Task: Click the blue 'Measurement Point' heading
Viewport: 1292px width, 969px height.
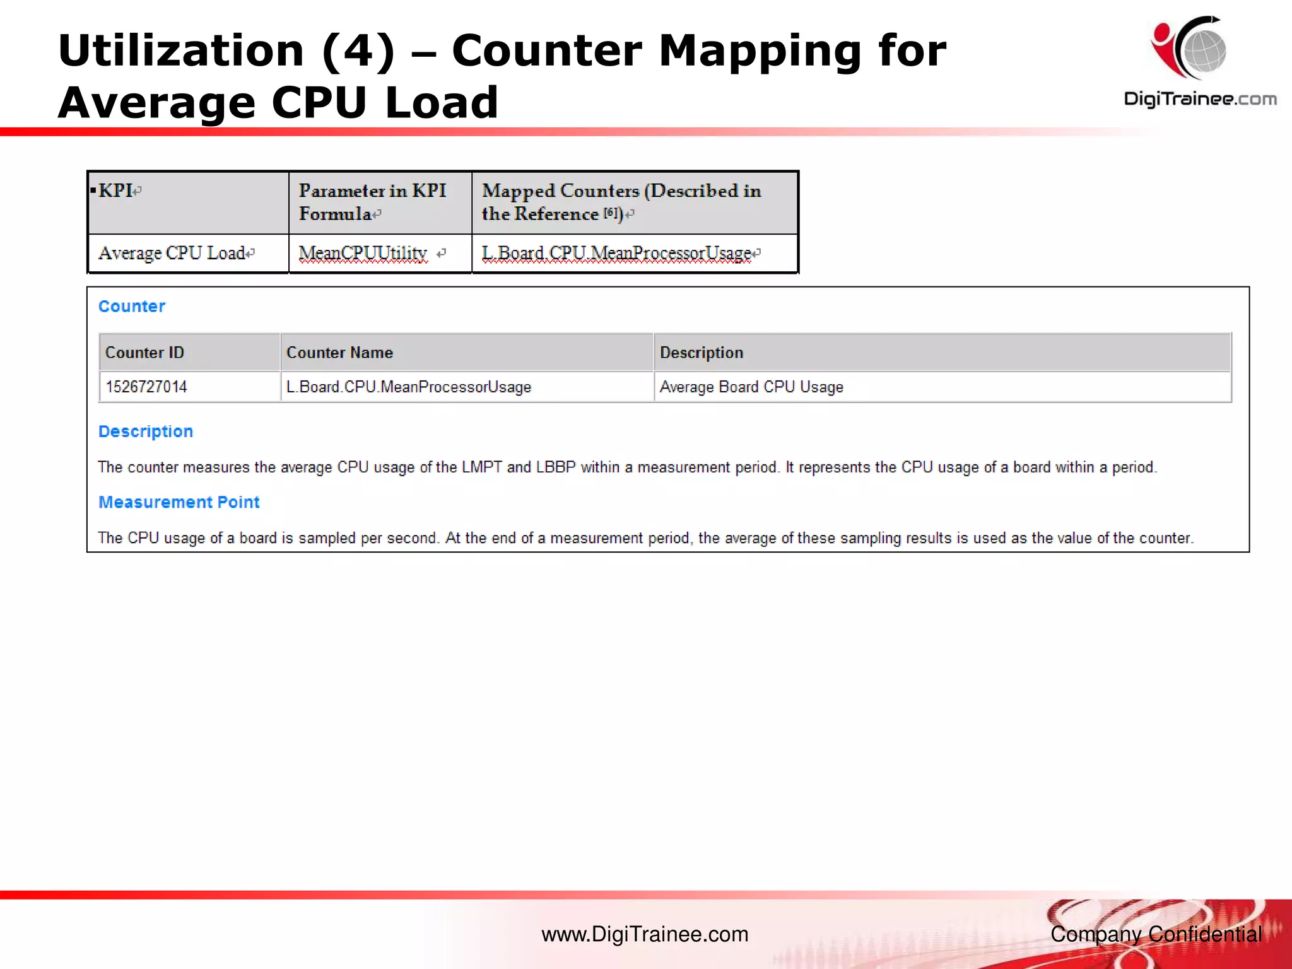Action: 179,502
